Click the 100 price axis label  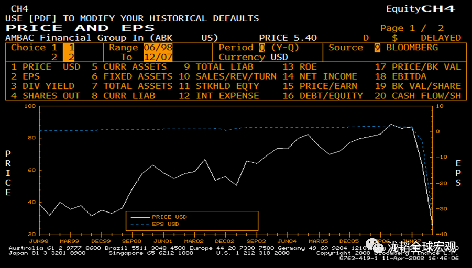pyautogui.click(x=30, y=106)
